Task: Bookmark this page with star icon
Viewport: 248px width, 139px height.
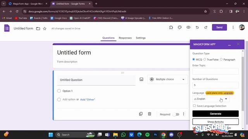Action: 205,11
